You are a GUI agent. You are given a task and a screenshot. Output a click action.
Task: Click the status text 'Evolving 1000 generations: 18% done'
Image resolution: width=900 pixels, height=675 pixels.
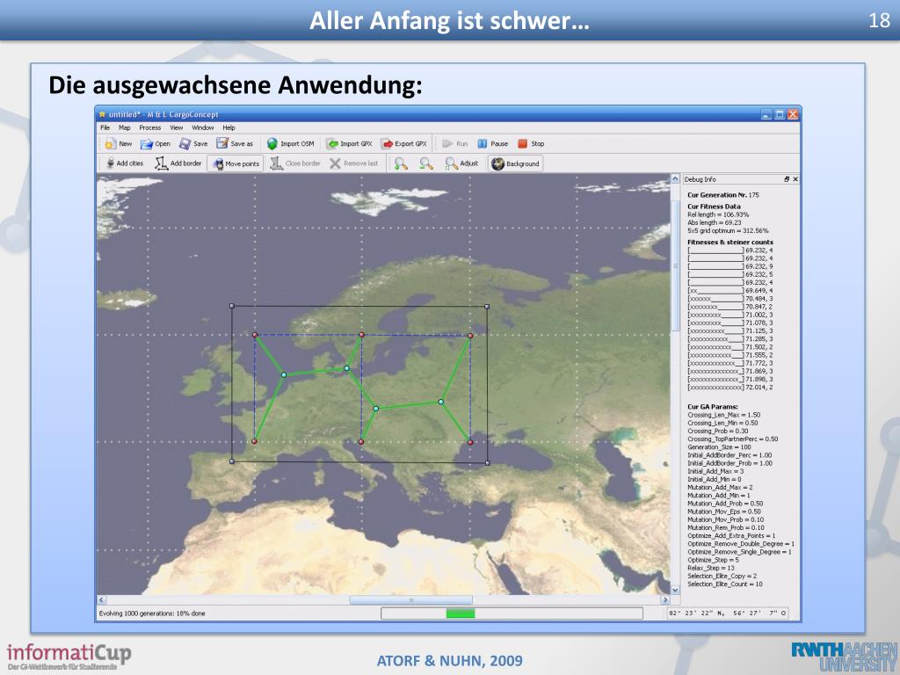click(151, 613)
